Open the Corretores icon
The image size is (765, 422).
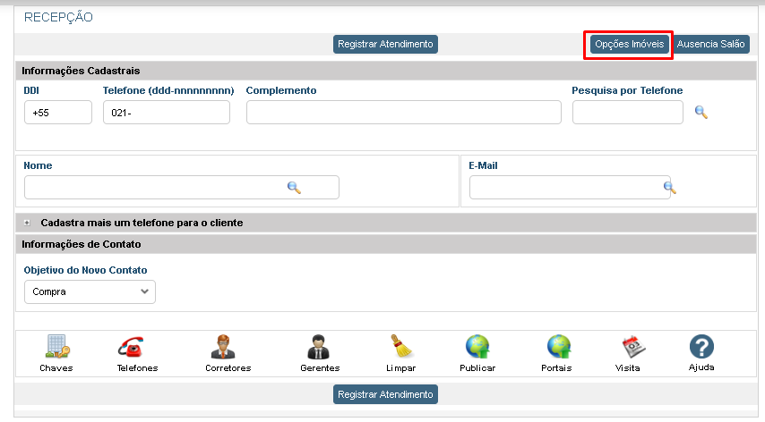(x=228, y=347)
